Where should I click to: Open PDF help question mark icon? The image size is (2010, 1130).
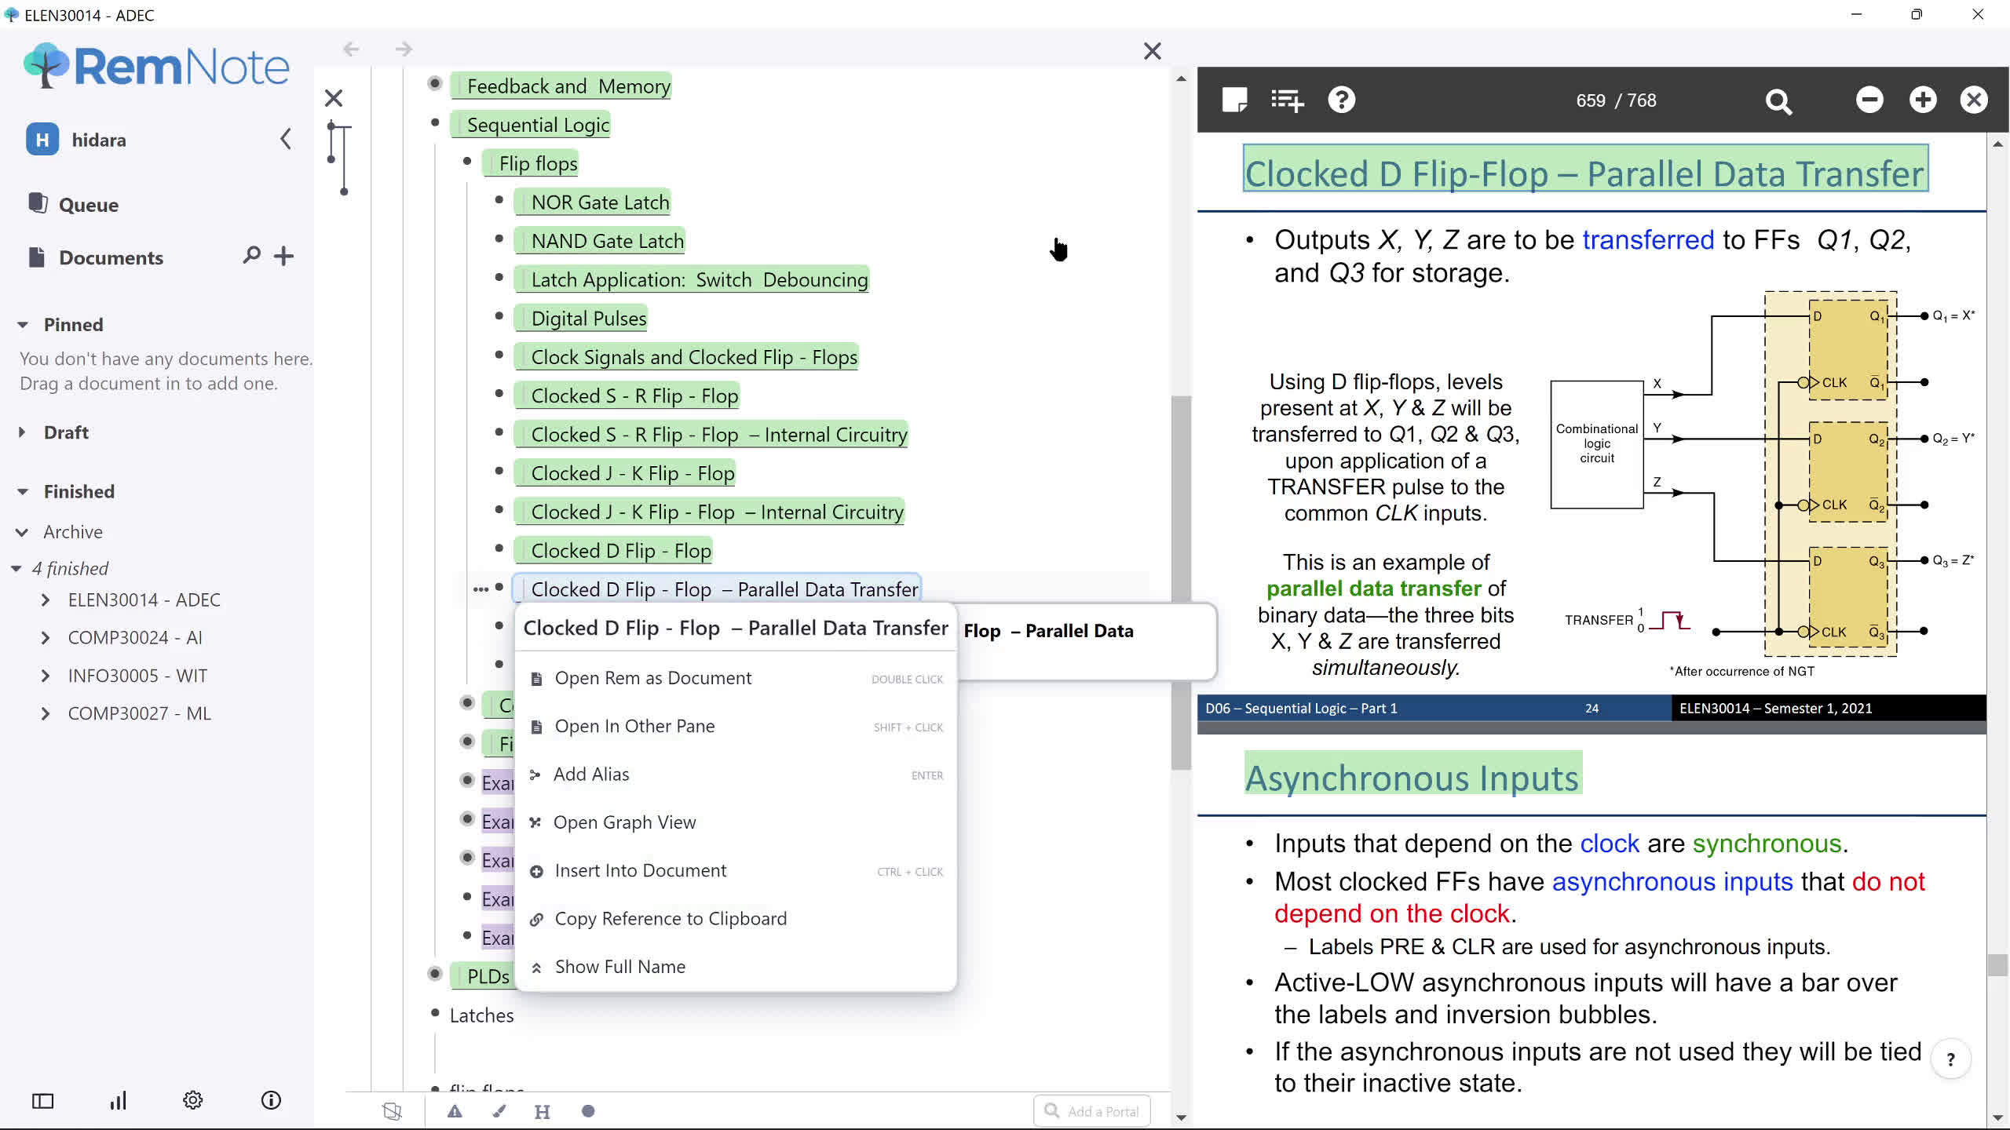(x=1341, y=100)
